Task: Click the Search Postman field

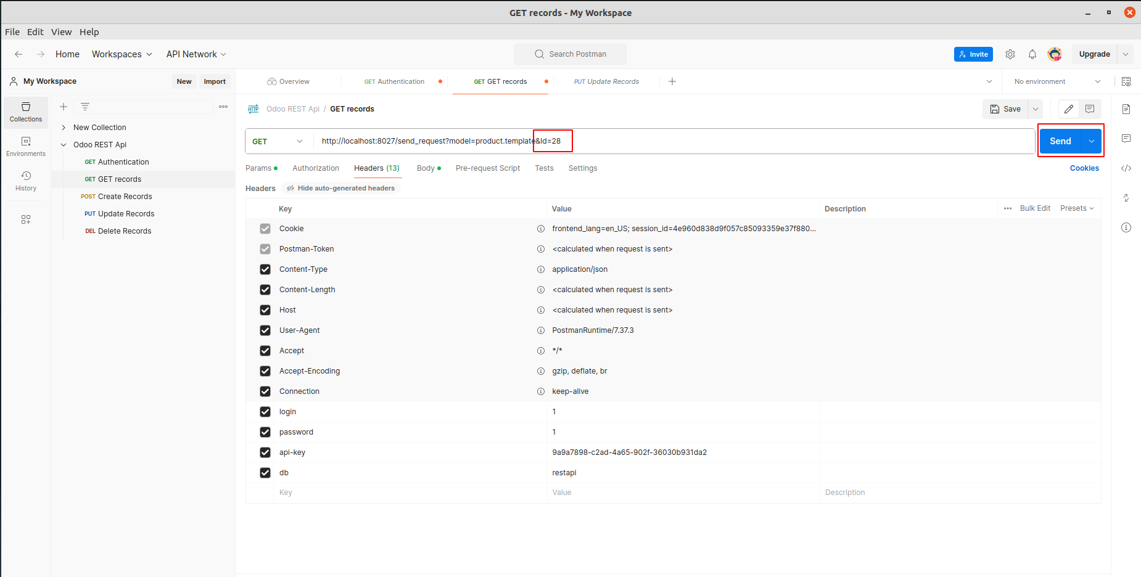Action: [570, 54]
